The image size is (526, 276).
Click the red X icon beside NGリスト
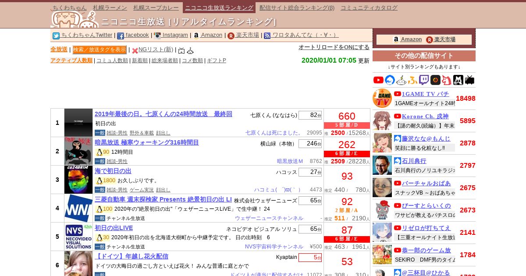click(x=135, y=50)
